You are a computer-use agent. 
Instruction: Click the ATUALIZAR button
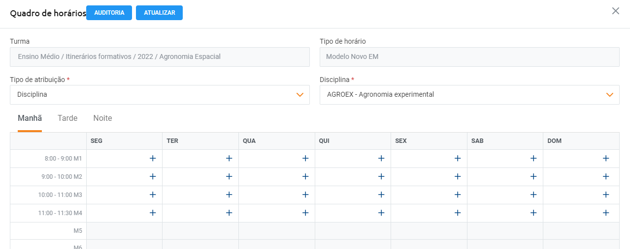159,13
